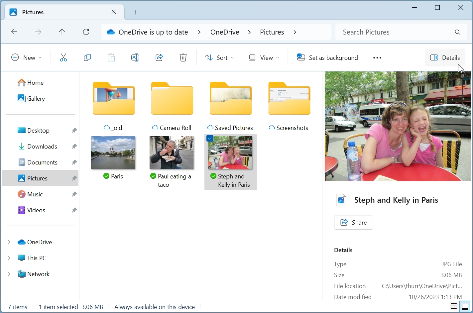Expand the OneDrive tree node
The height and width of the screenshot is (313, 473).
tap(9, 242)
